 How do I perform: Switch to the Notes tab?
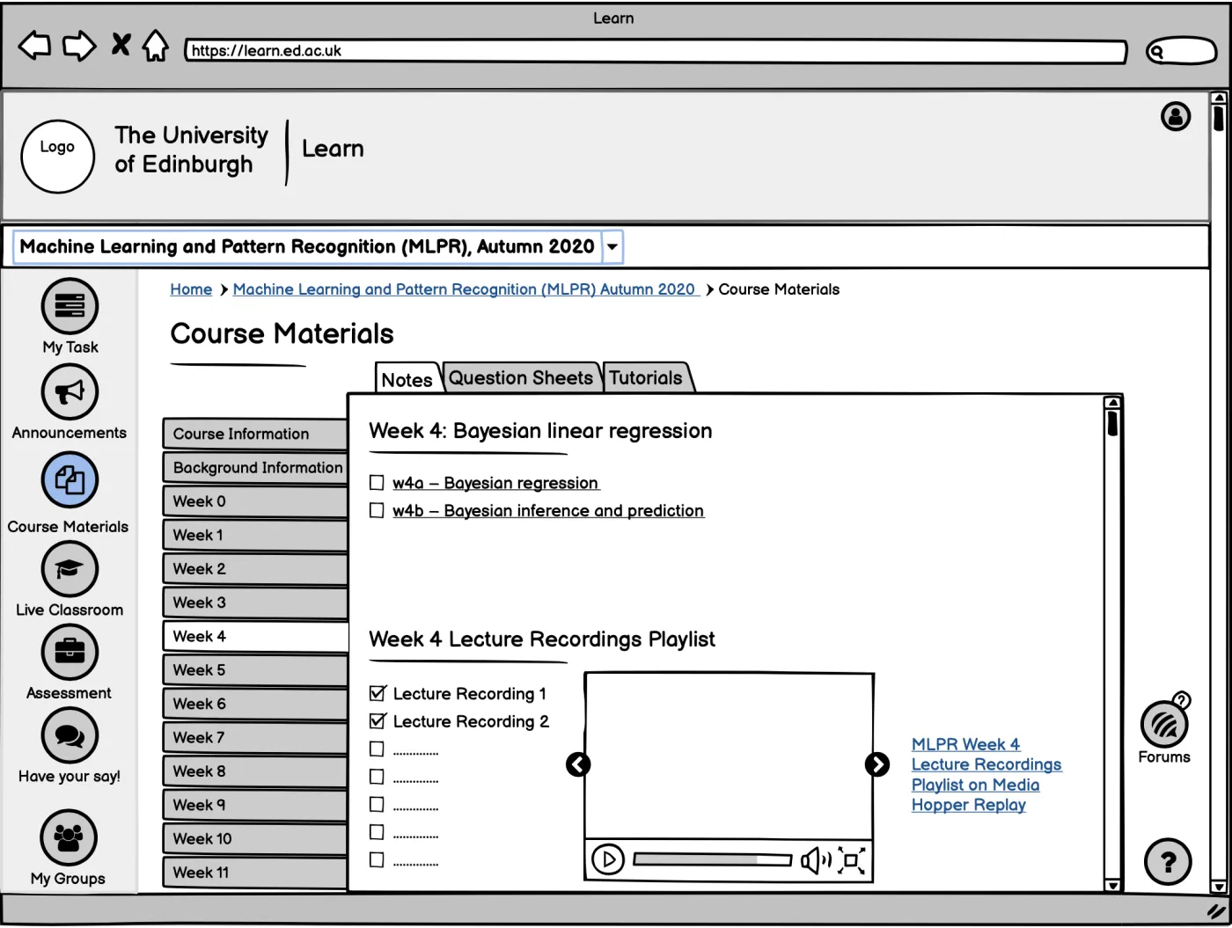[x=407, y=379]
